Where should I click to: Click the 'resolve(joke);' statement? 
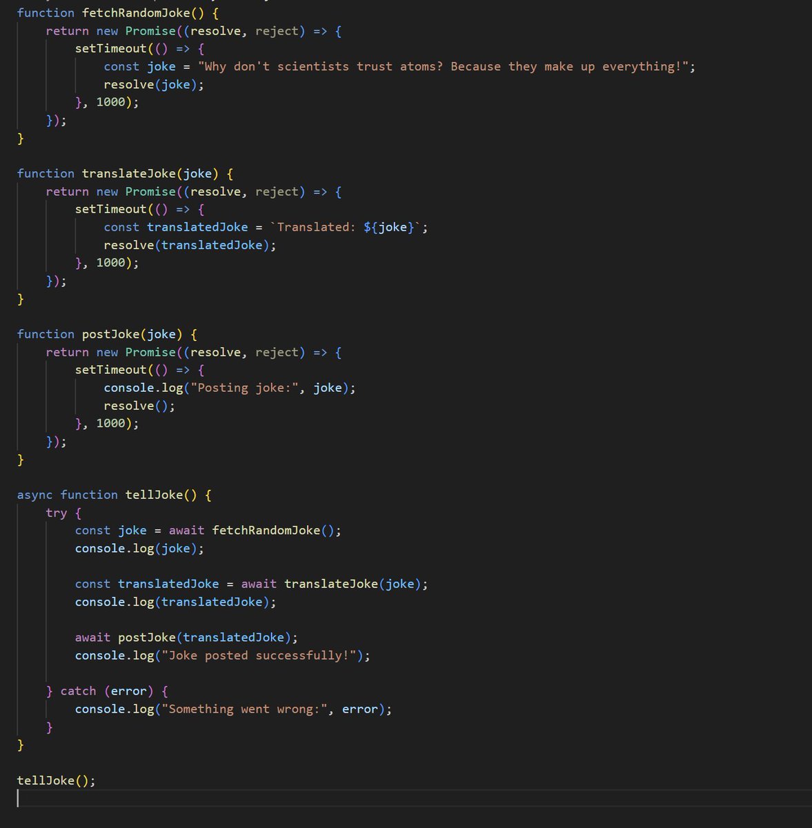tap(154, 85)
